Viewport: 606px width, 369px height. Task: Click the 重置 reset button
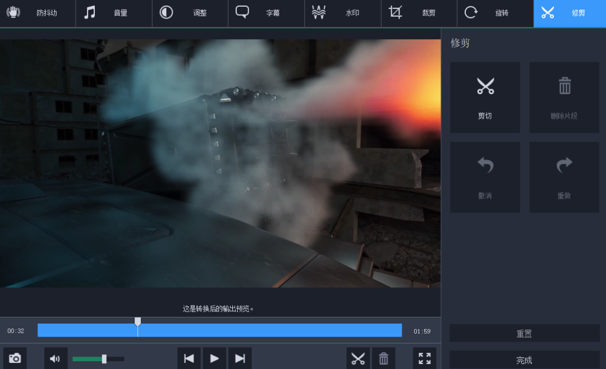524,333
